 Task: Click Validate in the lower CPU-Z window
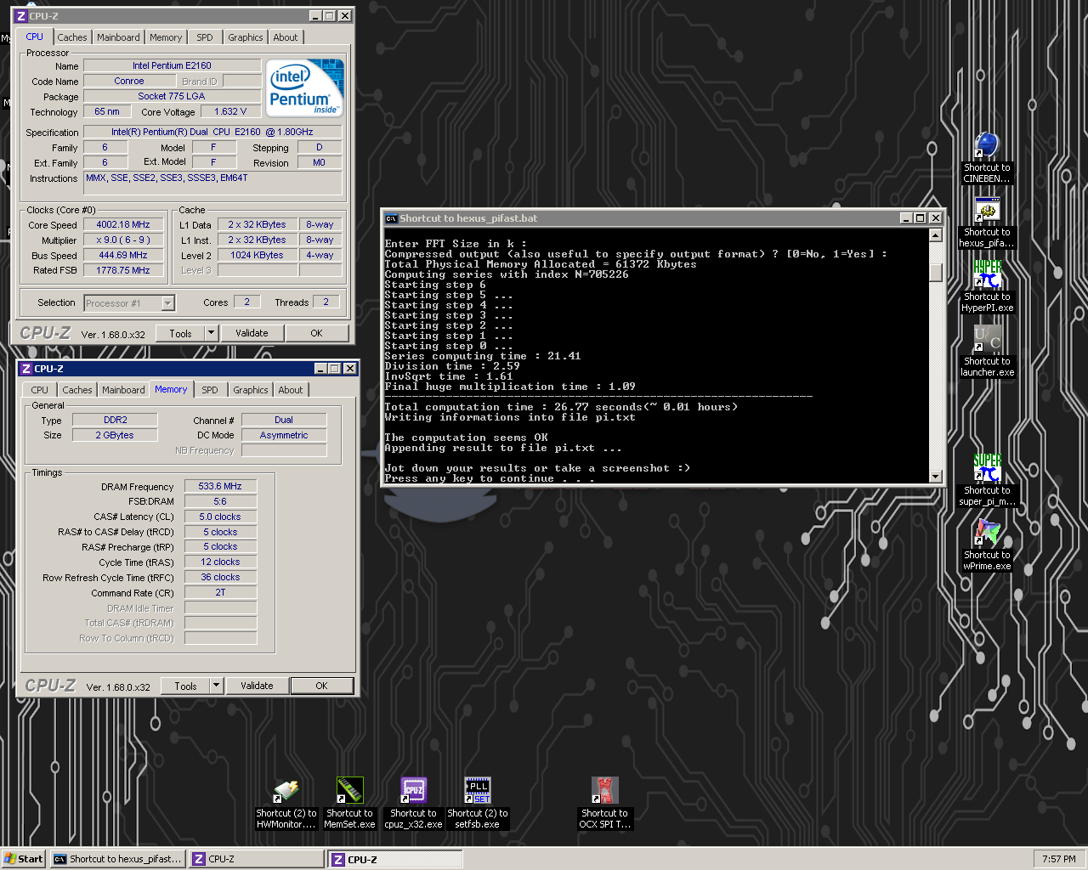(257, 686)
